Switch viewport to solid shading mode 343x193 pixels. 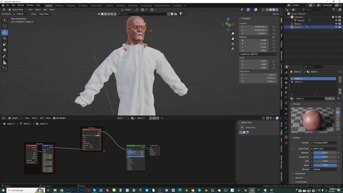[x=271, y=10]
